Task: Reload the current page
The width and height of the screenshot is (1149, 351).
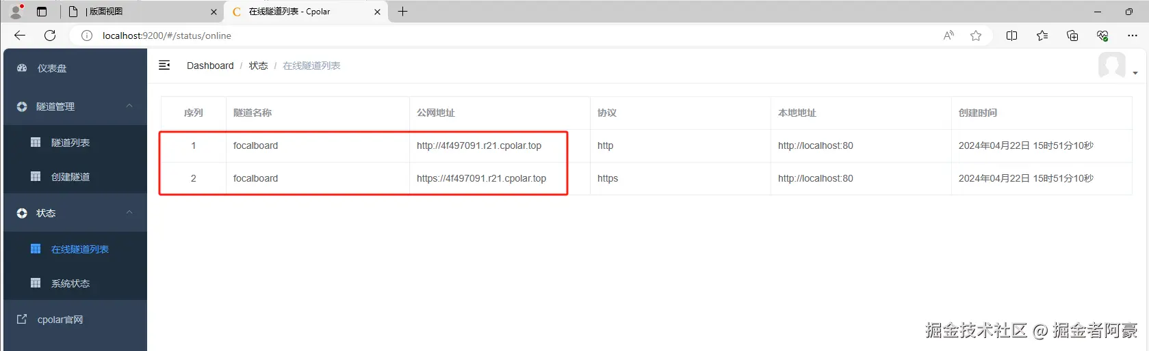Action: click(50, 36)
